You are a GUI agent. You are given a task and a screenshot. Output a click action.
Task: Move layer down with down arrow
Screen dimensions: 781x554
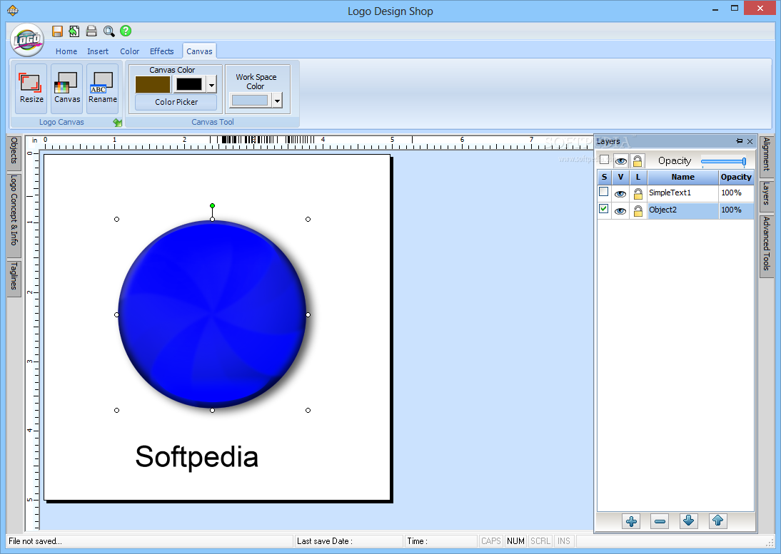[689, 521]
